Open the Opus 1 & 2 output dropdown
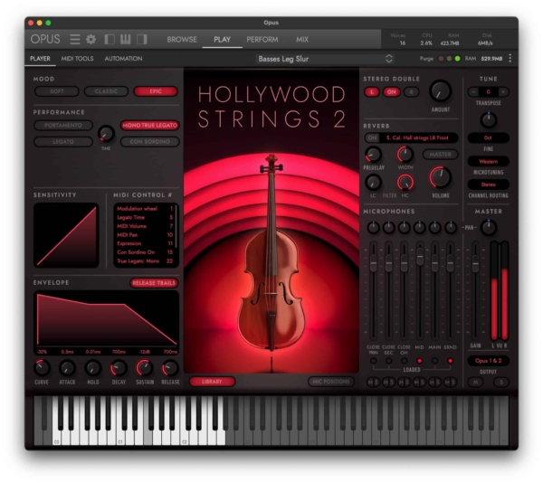 pyautogui.click(x=488, y=361)
